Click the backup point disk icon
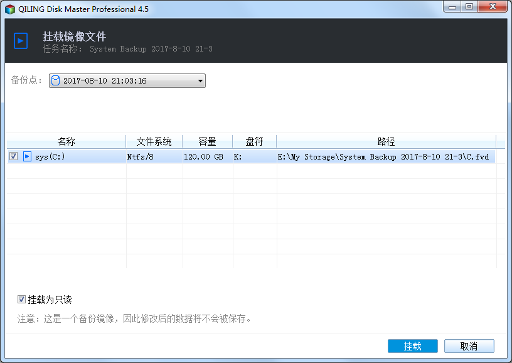The width and height of the screenshot is (512, 363). tap(55, 80)
